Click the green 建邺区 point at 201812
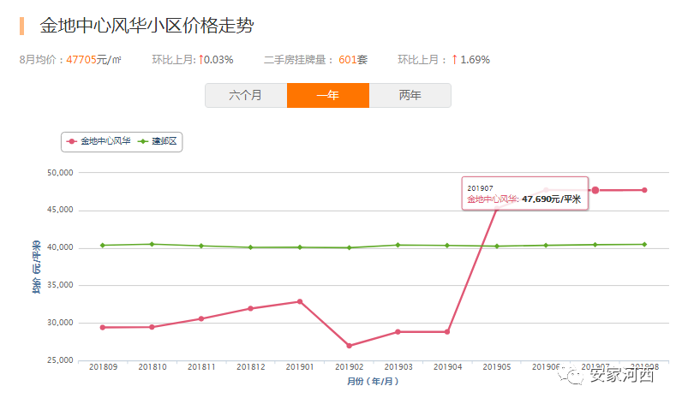This screenshot has width=676, height=404. click(250, 247)
